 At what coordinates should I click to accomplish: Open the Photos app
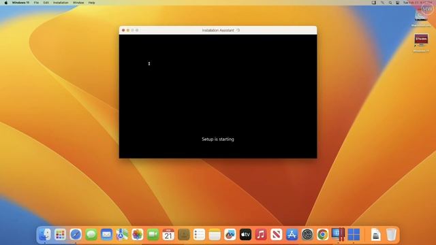pos(138,235)
